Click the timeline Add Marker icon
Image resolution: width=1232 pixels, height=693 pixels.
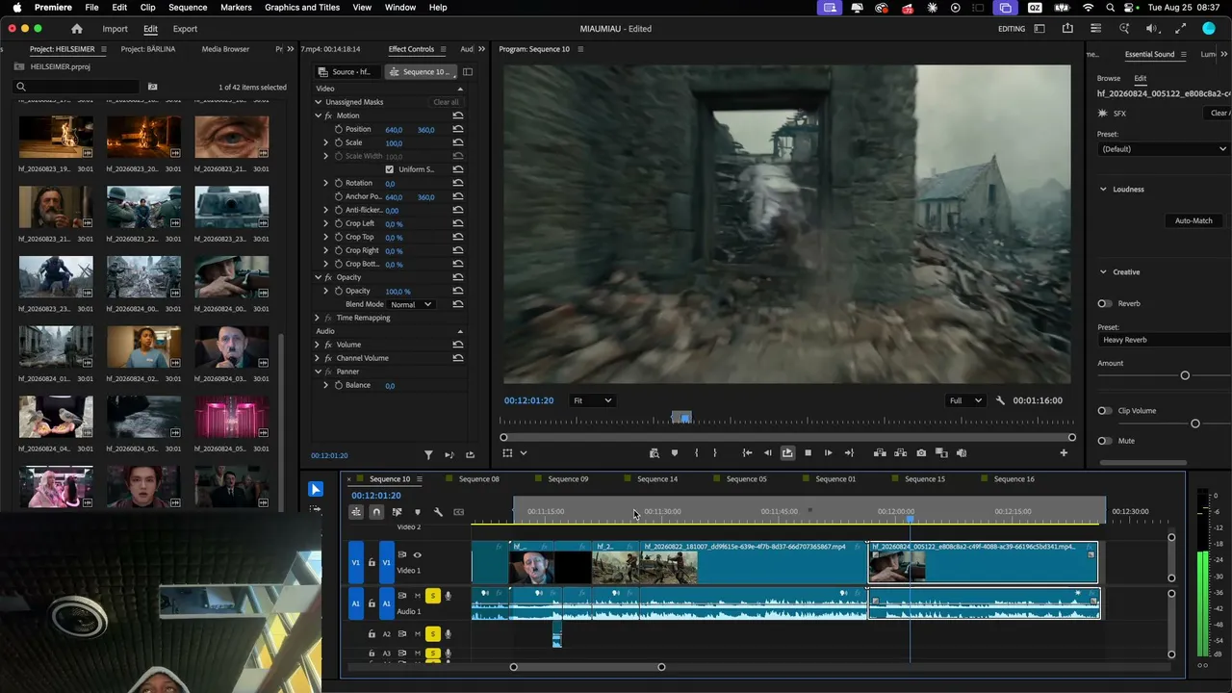coord(417,512)
